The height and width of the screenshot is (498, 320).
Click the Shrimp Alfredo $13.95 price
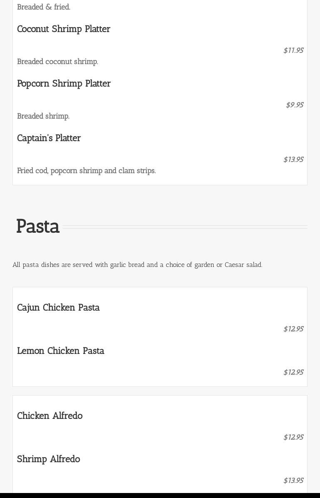[x=293, y=481]
